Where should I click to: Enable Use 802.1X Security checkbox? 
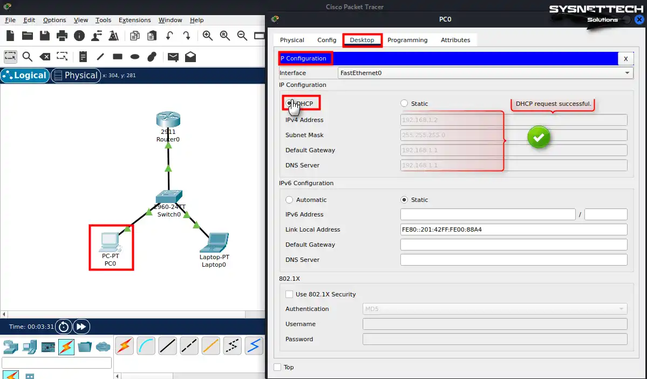coord(289,294)
